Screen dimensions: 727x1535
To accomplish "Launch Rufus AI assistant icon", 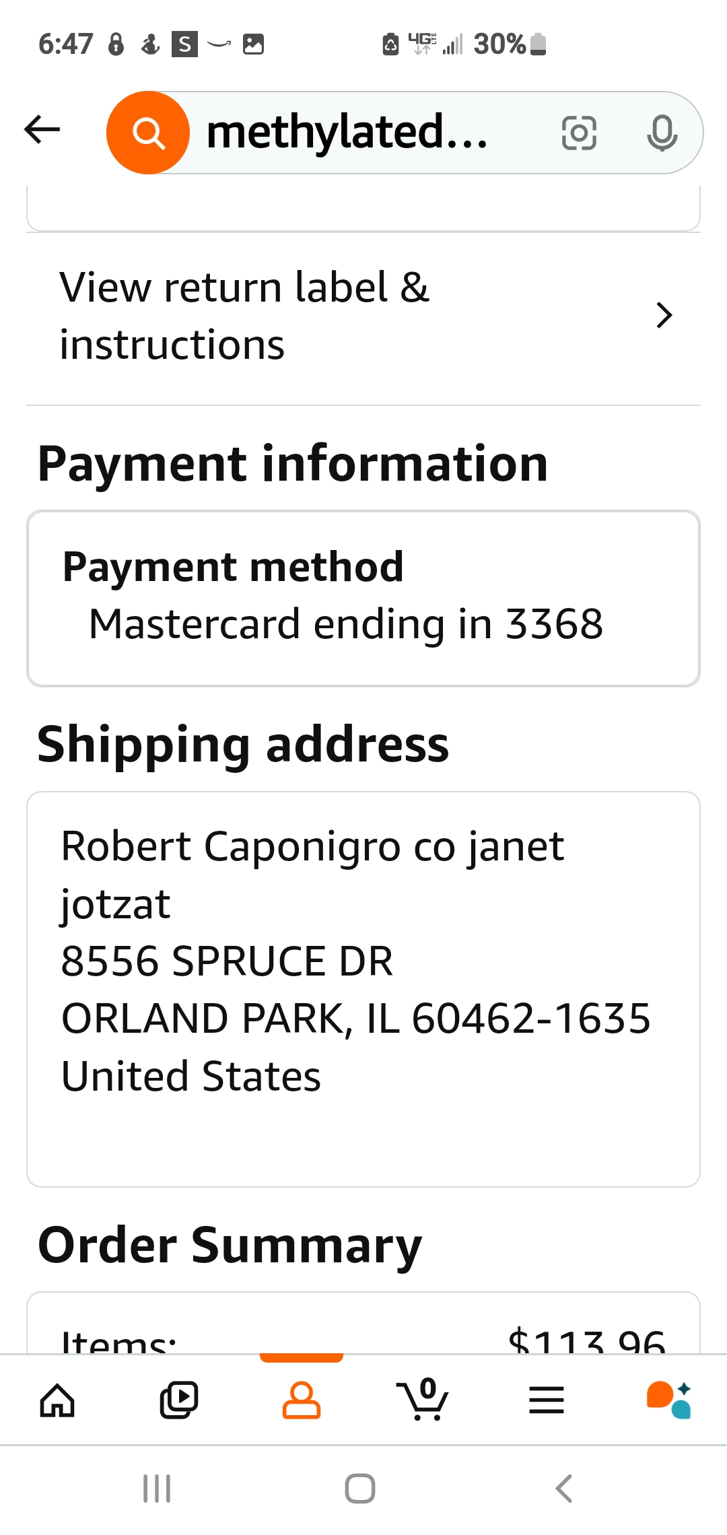I will pos(668,1400).
